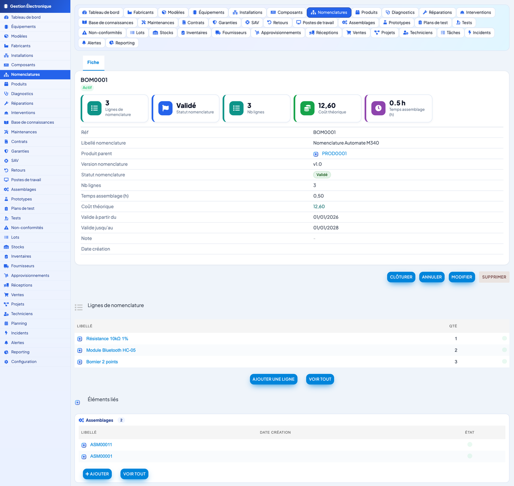Click the Ventes cart icon in the sidebar
Image resolution: width=514 pixels, height=486 pixels.
6,295
